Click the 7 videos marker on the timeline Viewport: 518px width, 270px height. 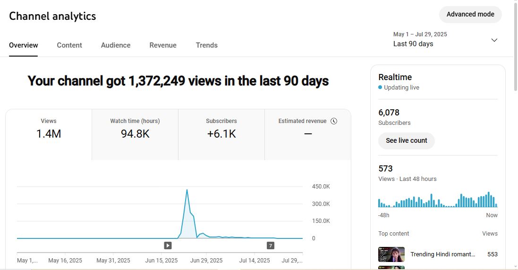tap(271, 245)
